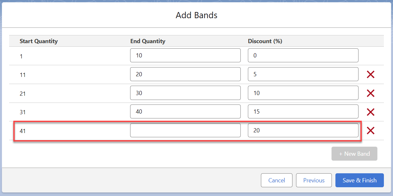393x196 pixels.
Task: Click the End Quantity field for start quantity 1
Action: coord(185,55)
